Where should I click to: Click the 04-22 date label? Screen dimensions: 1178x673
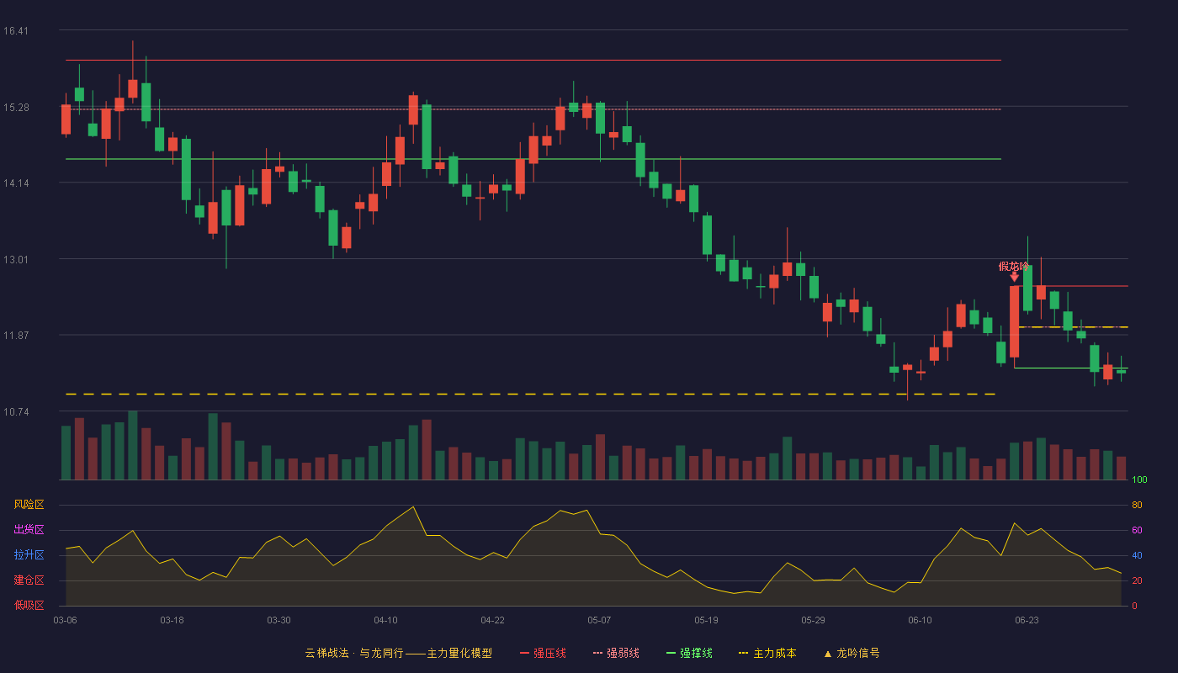coord(492,620)
